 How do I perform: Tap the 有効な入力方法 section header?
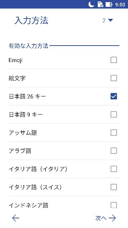tap(28, 46)
